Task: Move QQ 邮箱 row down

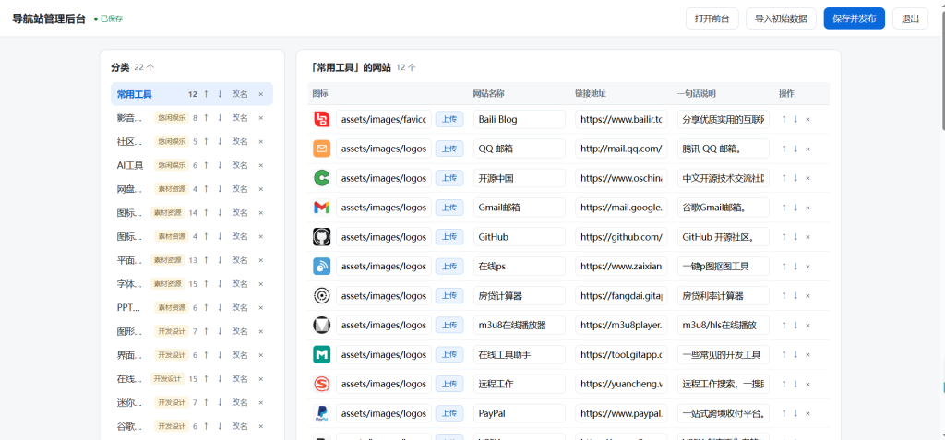Action: [x=795, y=149]
